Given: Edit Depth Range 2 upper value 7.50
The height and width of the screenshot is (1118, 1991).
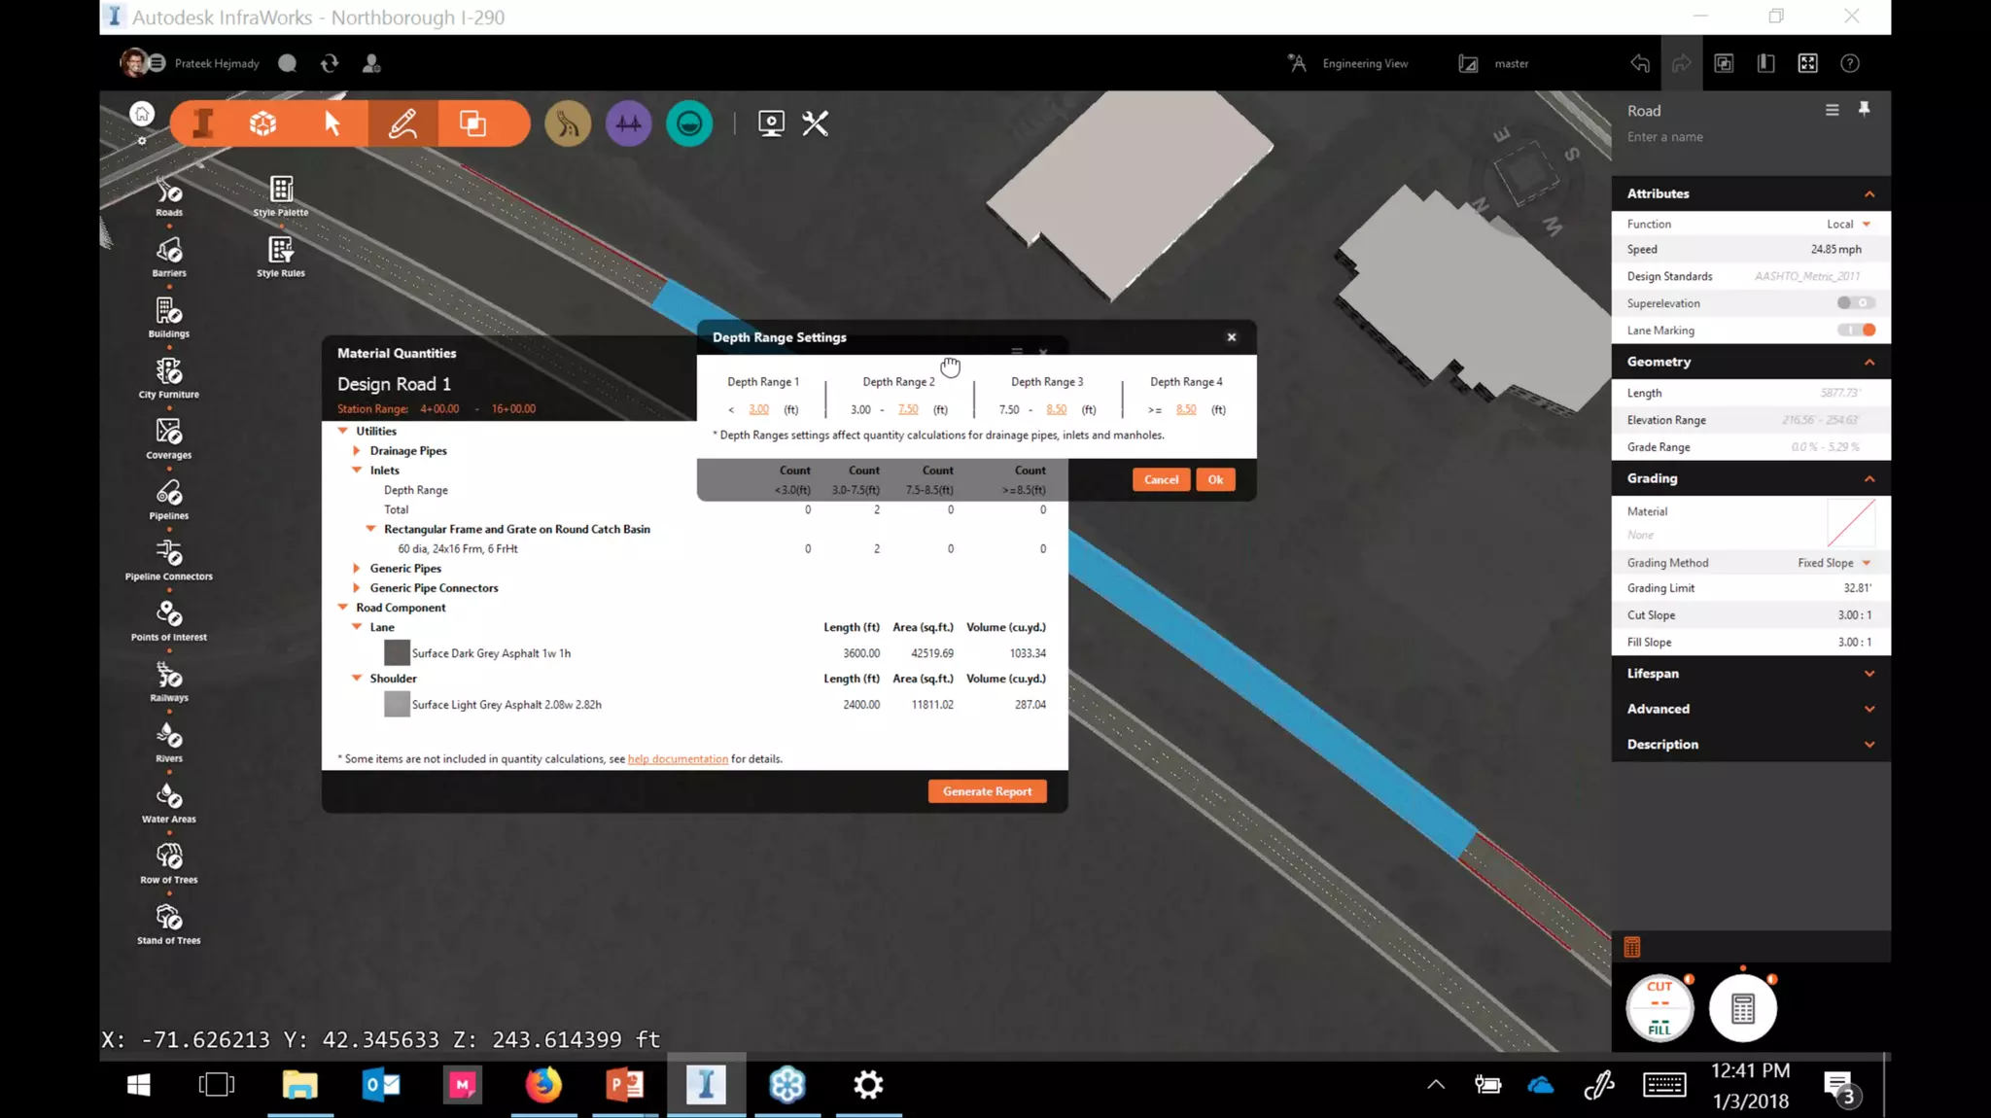Looking at the screenshot, I should [x=908, y=409].
